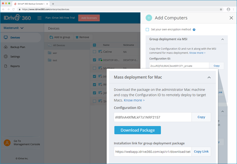Open the Devices sidebar item

click(20, 38)
